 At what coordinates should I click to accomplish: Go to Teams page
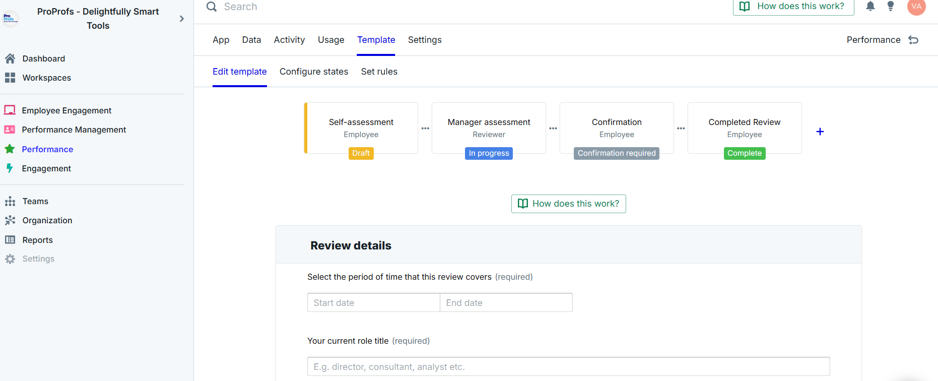[35, 201]
